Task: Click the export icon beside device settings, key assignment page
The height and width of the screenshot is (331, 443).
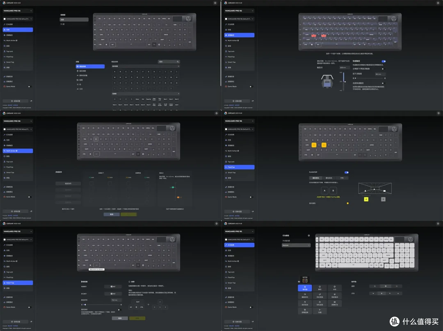Action: click(x=31, y=101)
